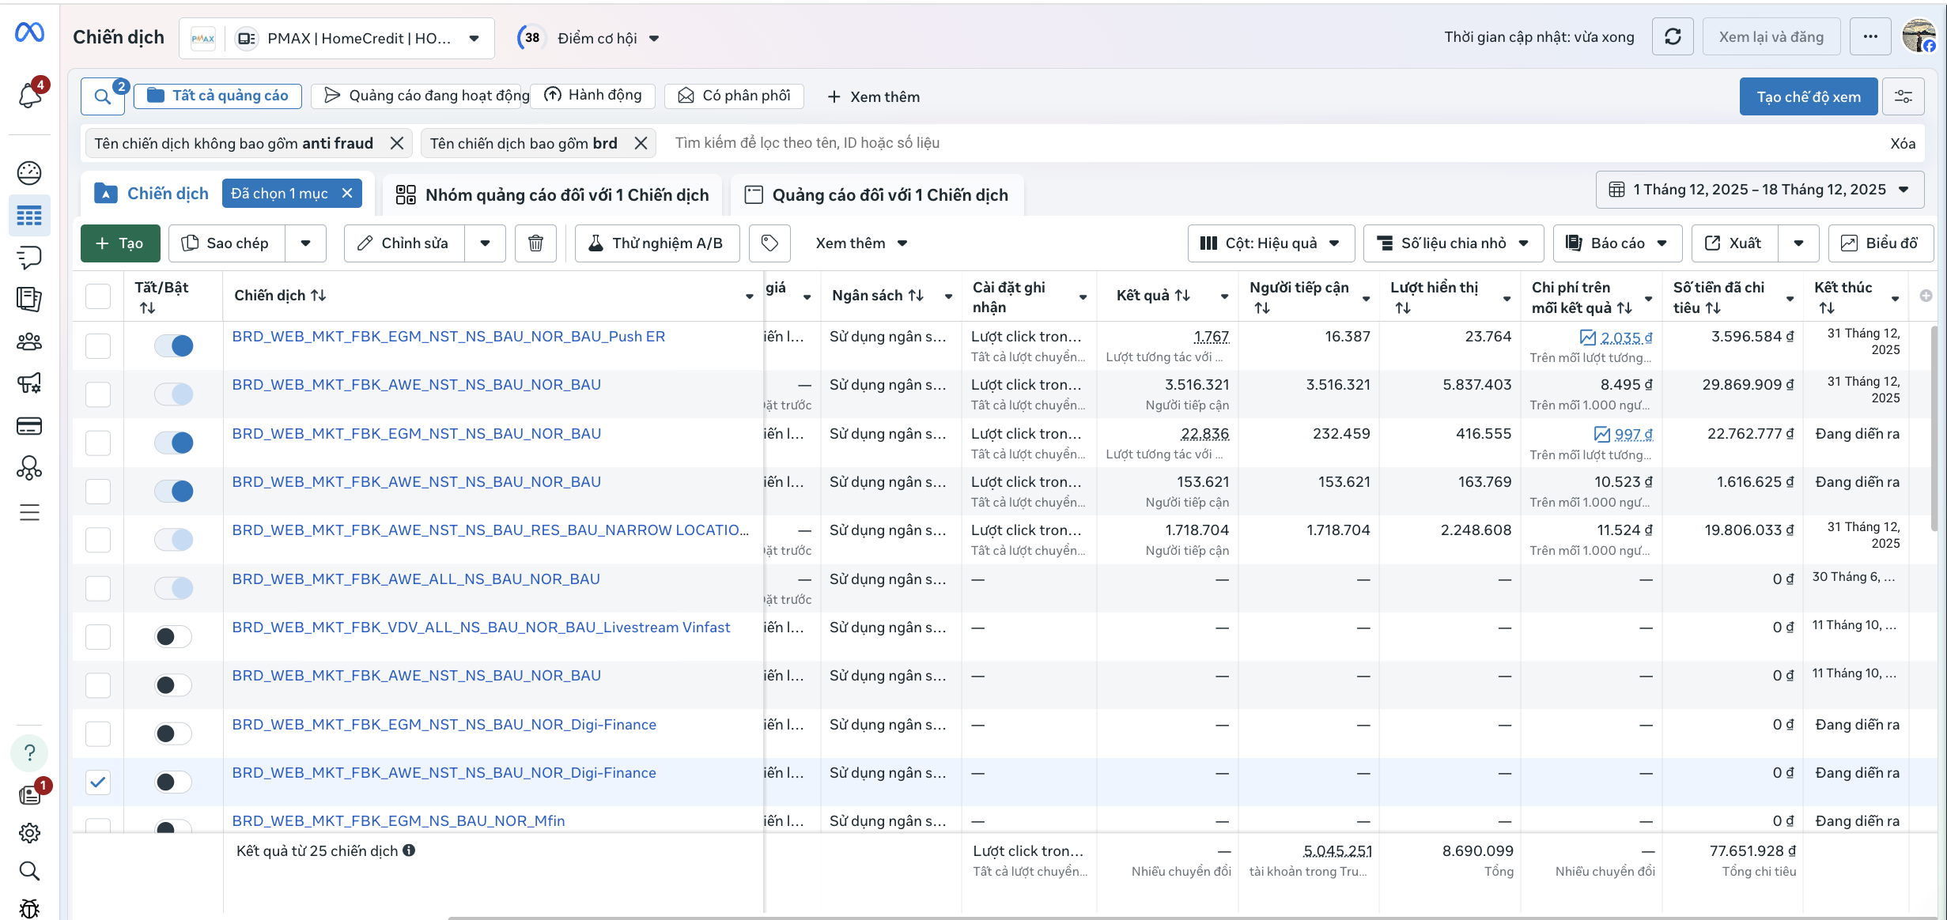Viewport: 1947px width, 920px height.
Task: Toggle off the Push ER campaign switch
Action: (174, 345)
